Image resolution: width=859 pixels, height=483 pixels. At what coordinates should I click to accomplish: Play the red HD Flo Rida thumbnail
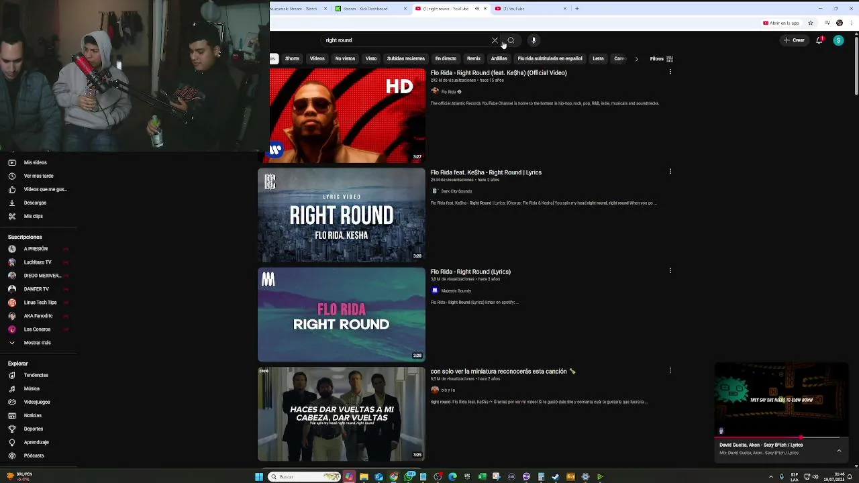point(342,115)
